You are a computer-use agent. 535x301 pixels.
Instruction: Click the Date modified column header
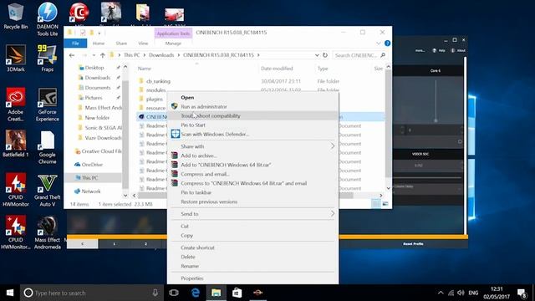coord(277,69)
